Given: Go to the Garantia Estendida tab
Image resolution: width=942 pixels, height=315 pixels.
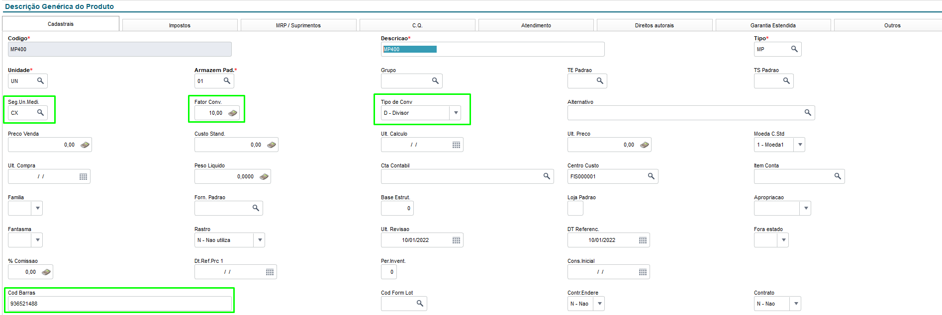Looking at the screenshot, I should click(x=773, y=25).
